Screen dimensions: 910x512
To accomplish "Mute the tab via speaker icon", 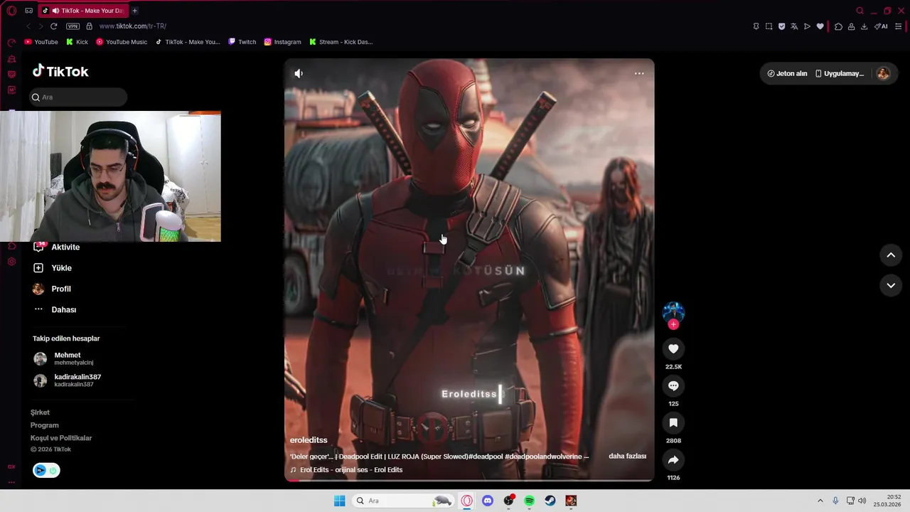I will tap(55, 11).
